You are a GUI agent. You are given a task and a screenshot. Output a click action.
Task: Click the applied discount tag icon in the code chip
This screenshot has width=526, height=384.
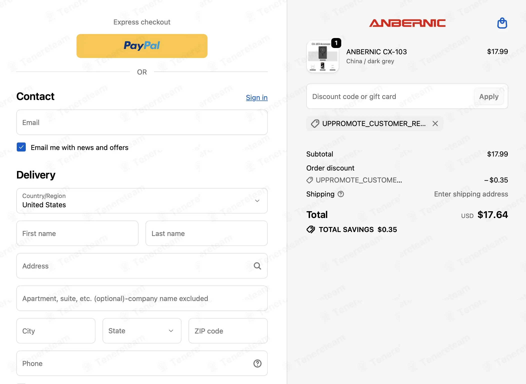tap(315, 123)
